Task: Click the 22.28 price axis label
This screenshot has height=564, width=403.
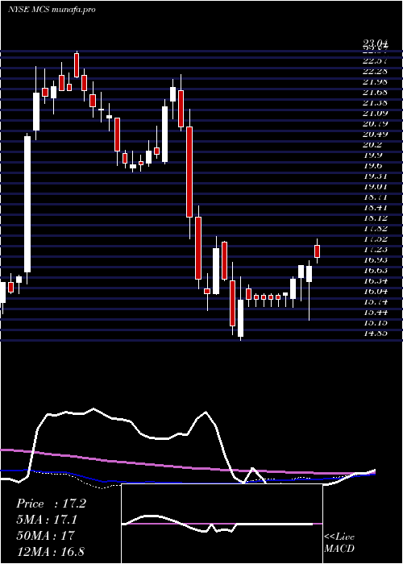Action: pos(376,71)
